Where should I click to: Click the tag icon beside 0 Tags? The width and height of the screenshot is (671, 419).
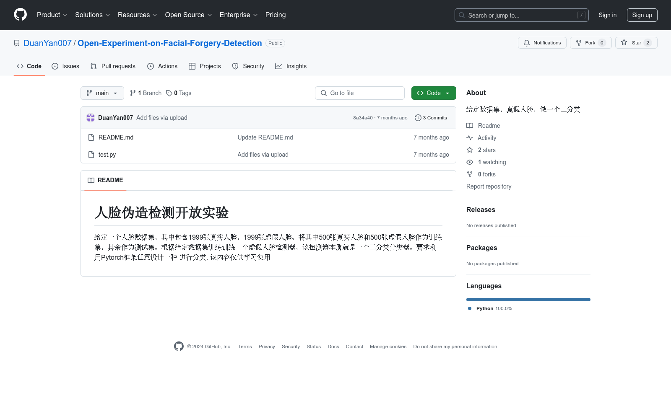(169, 93)
